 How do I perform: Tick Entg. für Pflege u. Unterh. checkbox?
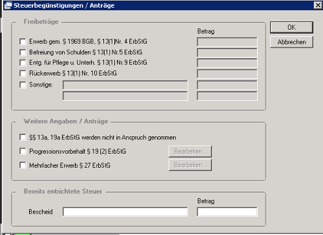point(23,63)
